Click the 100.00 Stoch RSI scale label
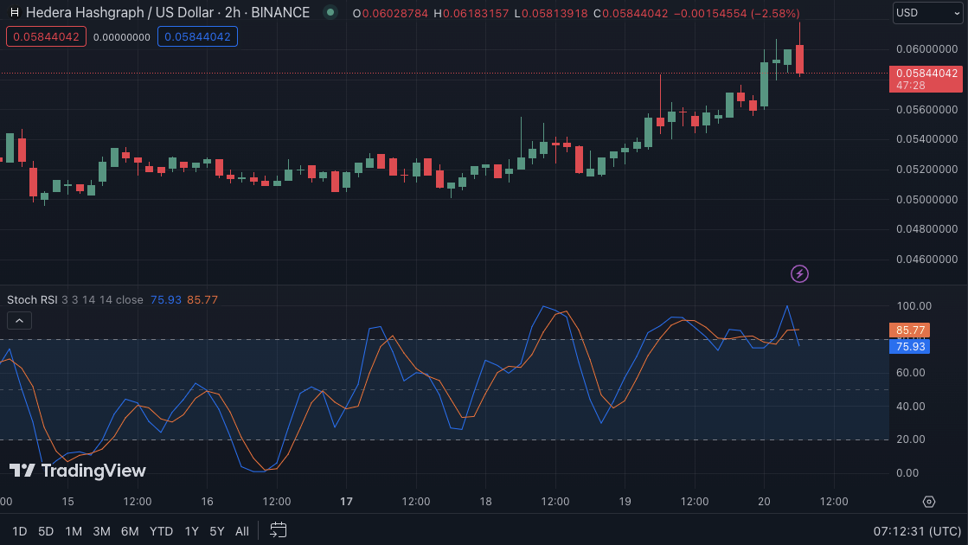The image size is (968, 545). 914,306
